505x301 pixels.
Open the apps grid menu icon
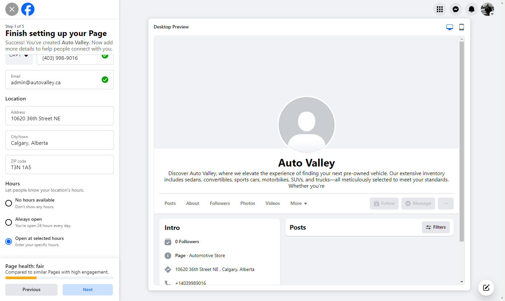click(x=440, y=9)
